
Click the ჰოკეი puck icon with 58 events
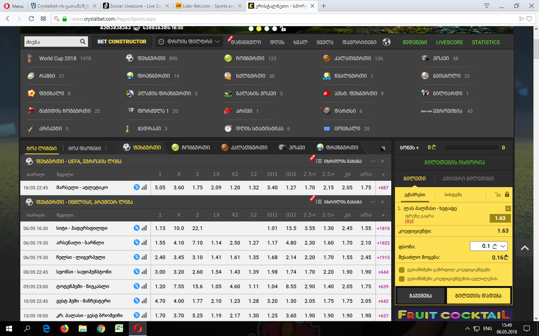pyautogui.click(x=425, y=58)
